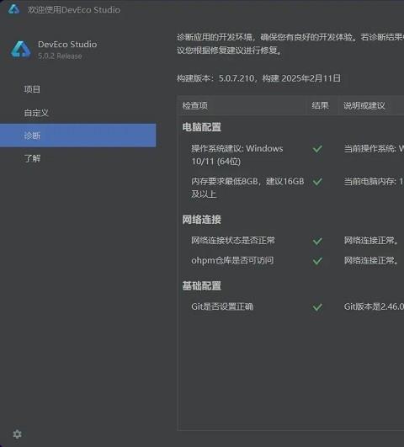This screenshot has width=404, height=447.
Task: Click the 检查项 column header
Action: (x=195, y=106)
